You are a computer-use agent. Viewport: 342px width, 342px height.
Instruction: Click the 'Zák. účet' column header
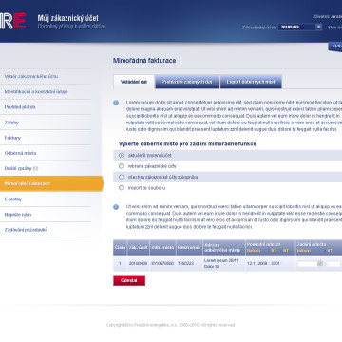[x=138, y=247]
